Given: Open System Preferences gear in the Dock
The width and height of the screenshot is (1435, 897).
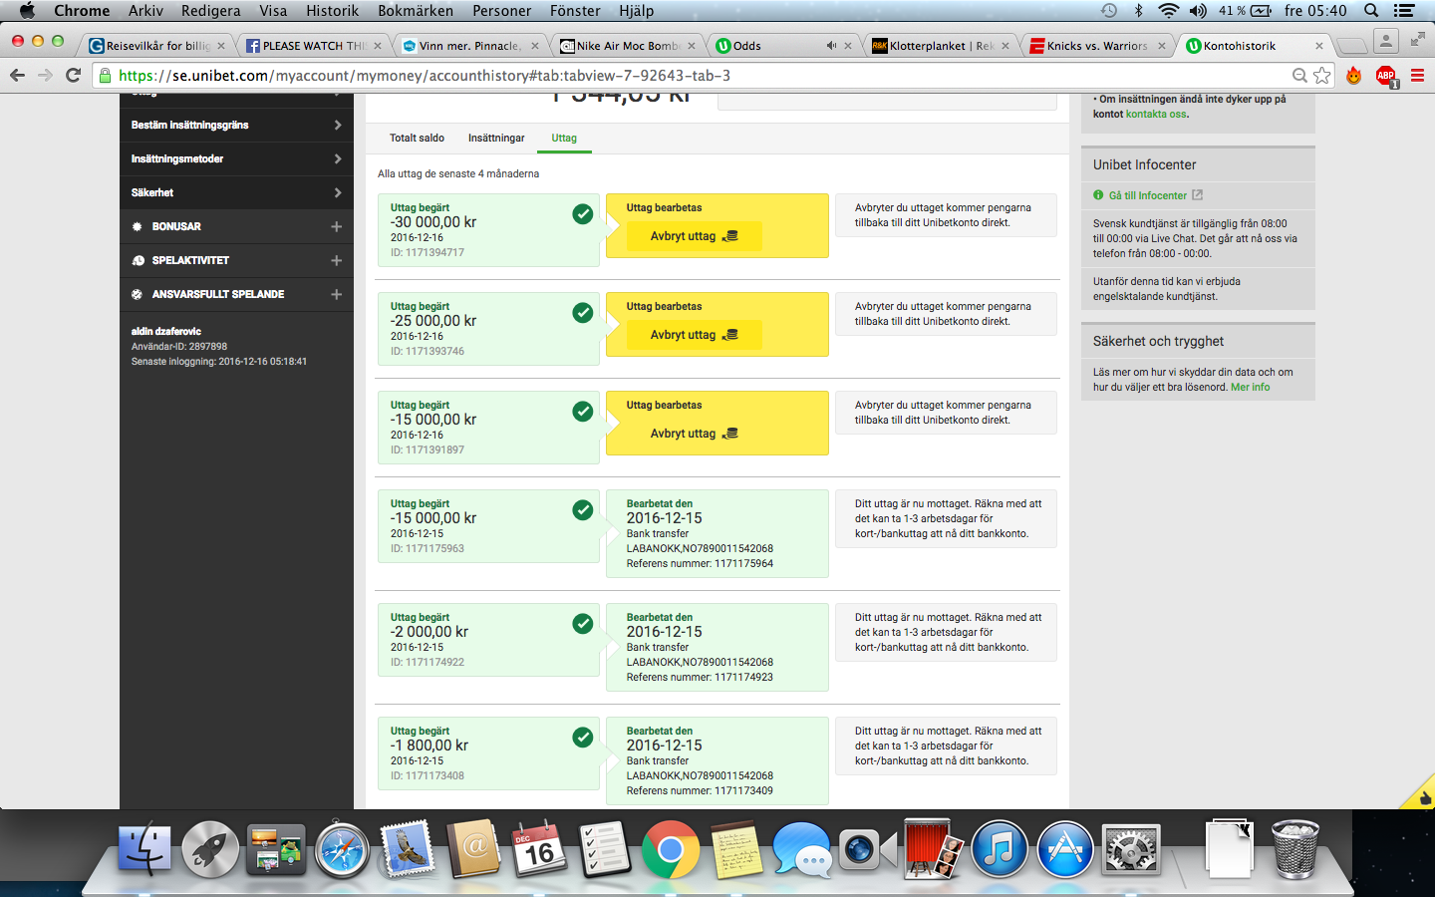Looking at the screenshot, I should click(x=1131, y=850).
